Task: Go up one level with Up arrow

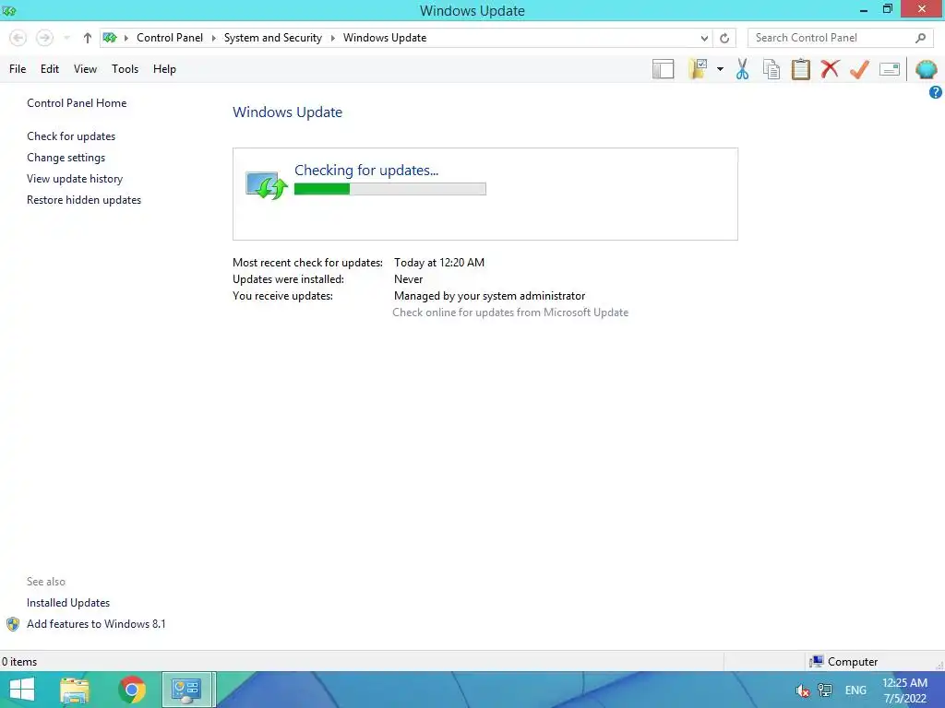Action: 88,38
